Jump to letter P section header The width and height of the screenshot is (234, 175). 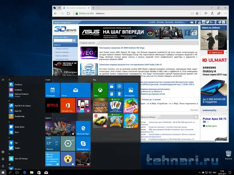click(9, 101)
